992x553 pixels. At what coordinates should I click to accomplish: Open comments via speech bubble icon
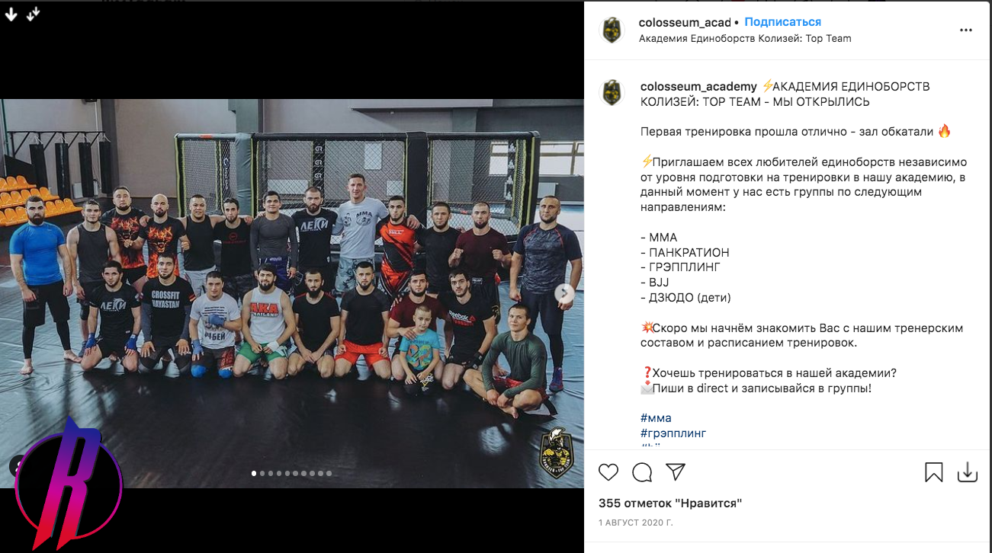(642, 472)
